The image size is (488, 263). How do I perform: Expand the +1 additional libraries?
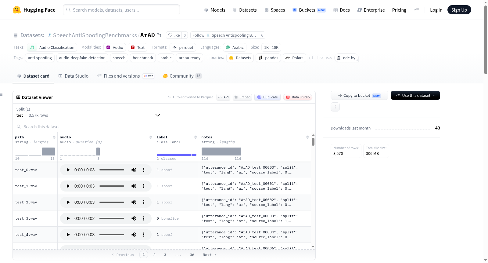click(x=311, y=58)
